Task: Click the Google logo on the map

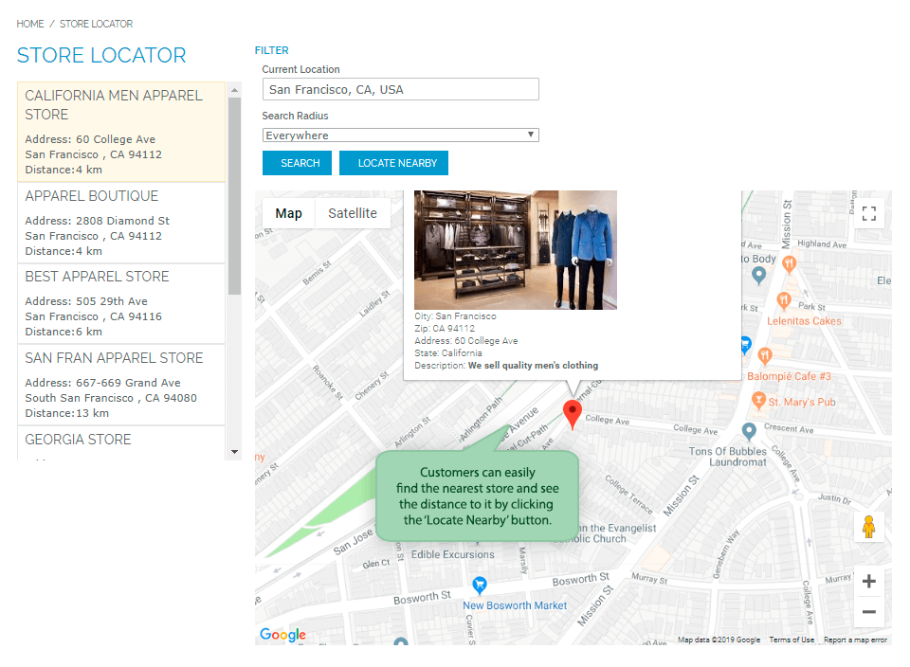Action: point(282,635)
